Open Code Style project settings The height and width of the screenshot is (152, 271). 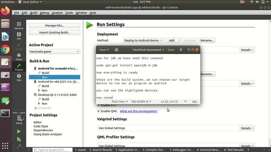coord(41,126)
